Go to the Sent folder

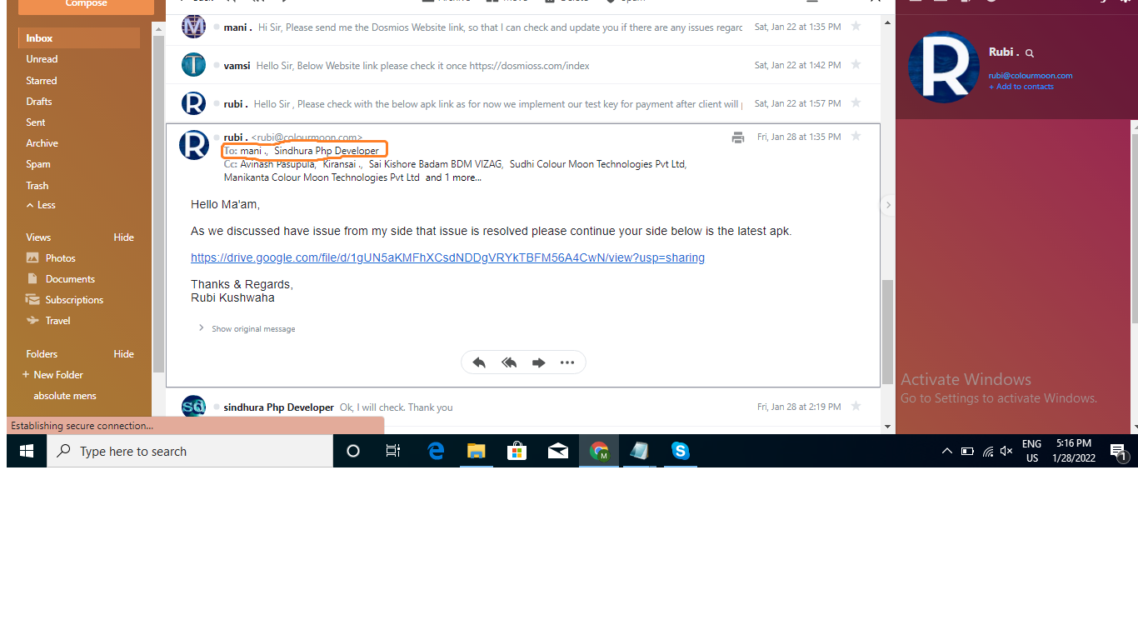click(x=36, y=122)
